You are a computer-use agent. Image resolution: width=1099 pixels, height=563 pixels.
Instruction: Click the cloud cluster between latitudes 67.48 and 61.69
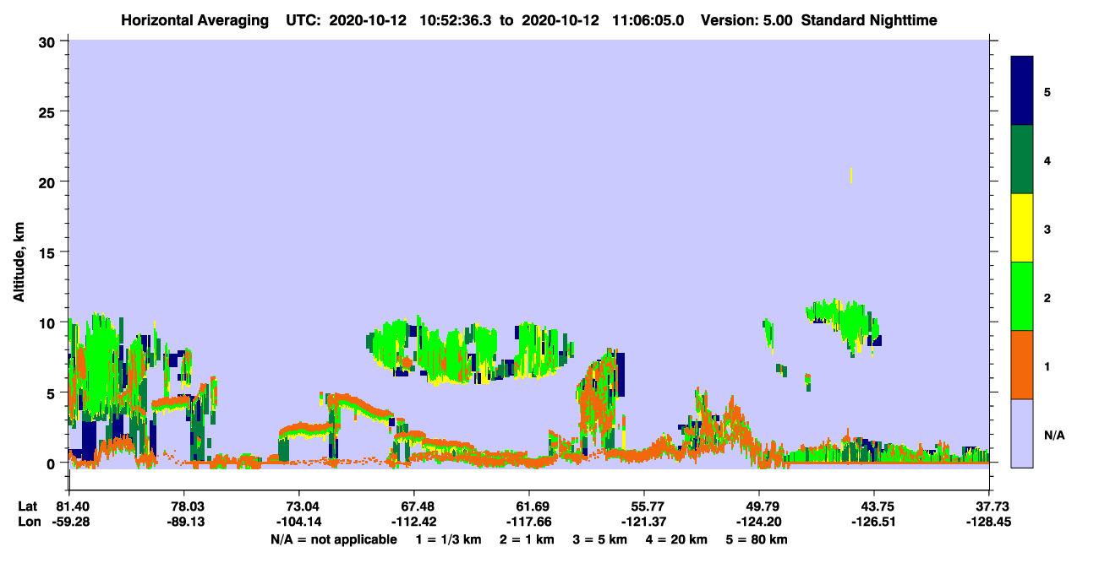coord(470,350)
